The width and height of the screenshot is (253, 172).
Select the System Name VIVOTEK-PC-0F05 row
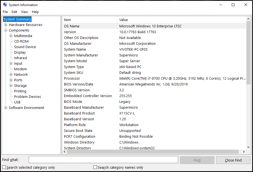(154, 49)
